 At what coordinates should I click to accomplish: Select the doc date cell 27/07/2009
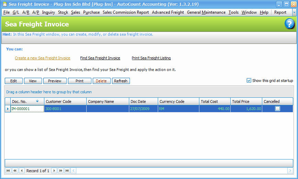[x=143, y=109]
